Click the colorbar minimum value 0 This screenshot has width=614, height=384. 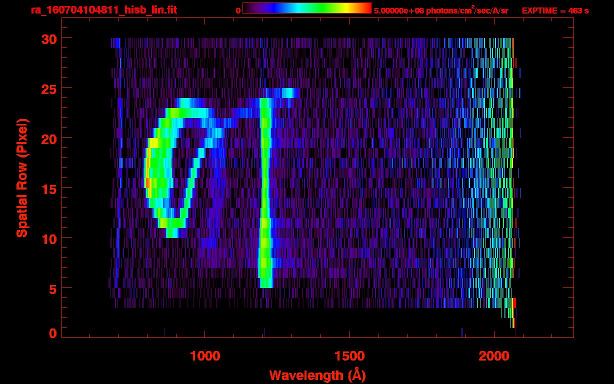(238, 10)
